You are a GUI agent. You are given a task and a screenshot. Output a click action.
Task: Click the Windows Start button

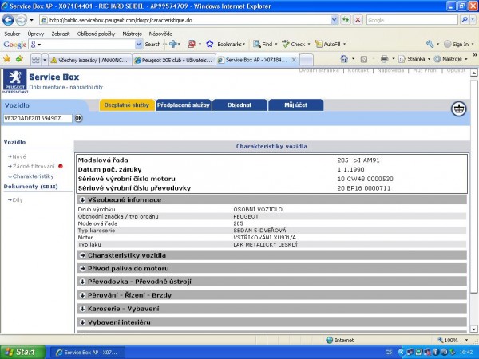[20, 351]
